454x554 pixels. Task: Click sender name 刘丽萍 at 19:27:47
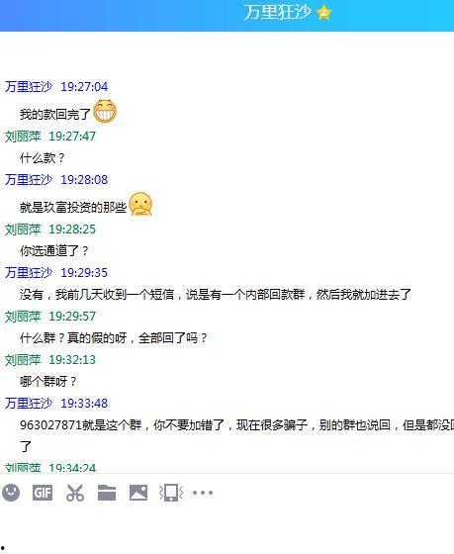(23, 137)
